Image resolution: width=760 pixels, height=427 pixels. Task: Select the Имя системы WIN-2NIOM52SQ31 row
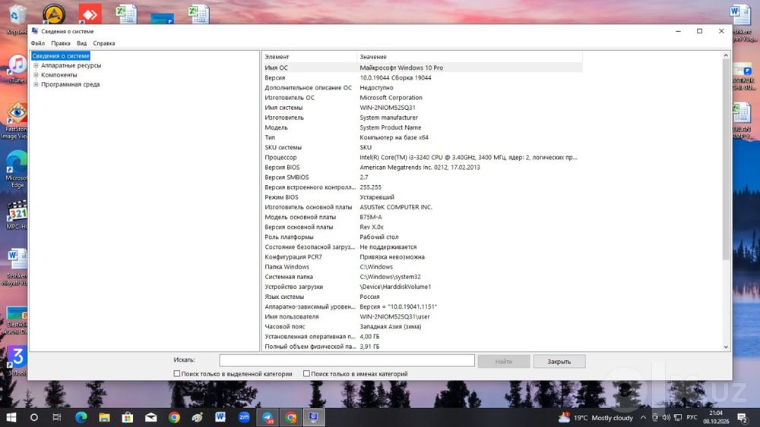point(422,108)
